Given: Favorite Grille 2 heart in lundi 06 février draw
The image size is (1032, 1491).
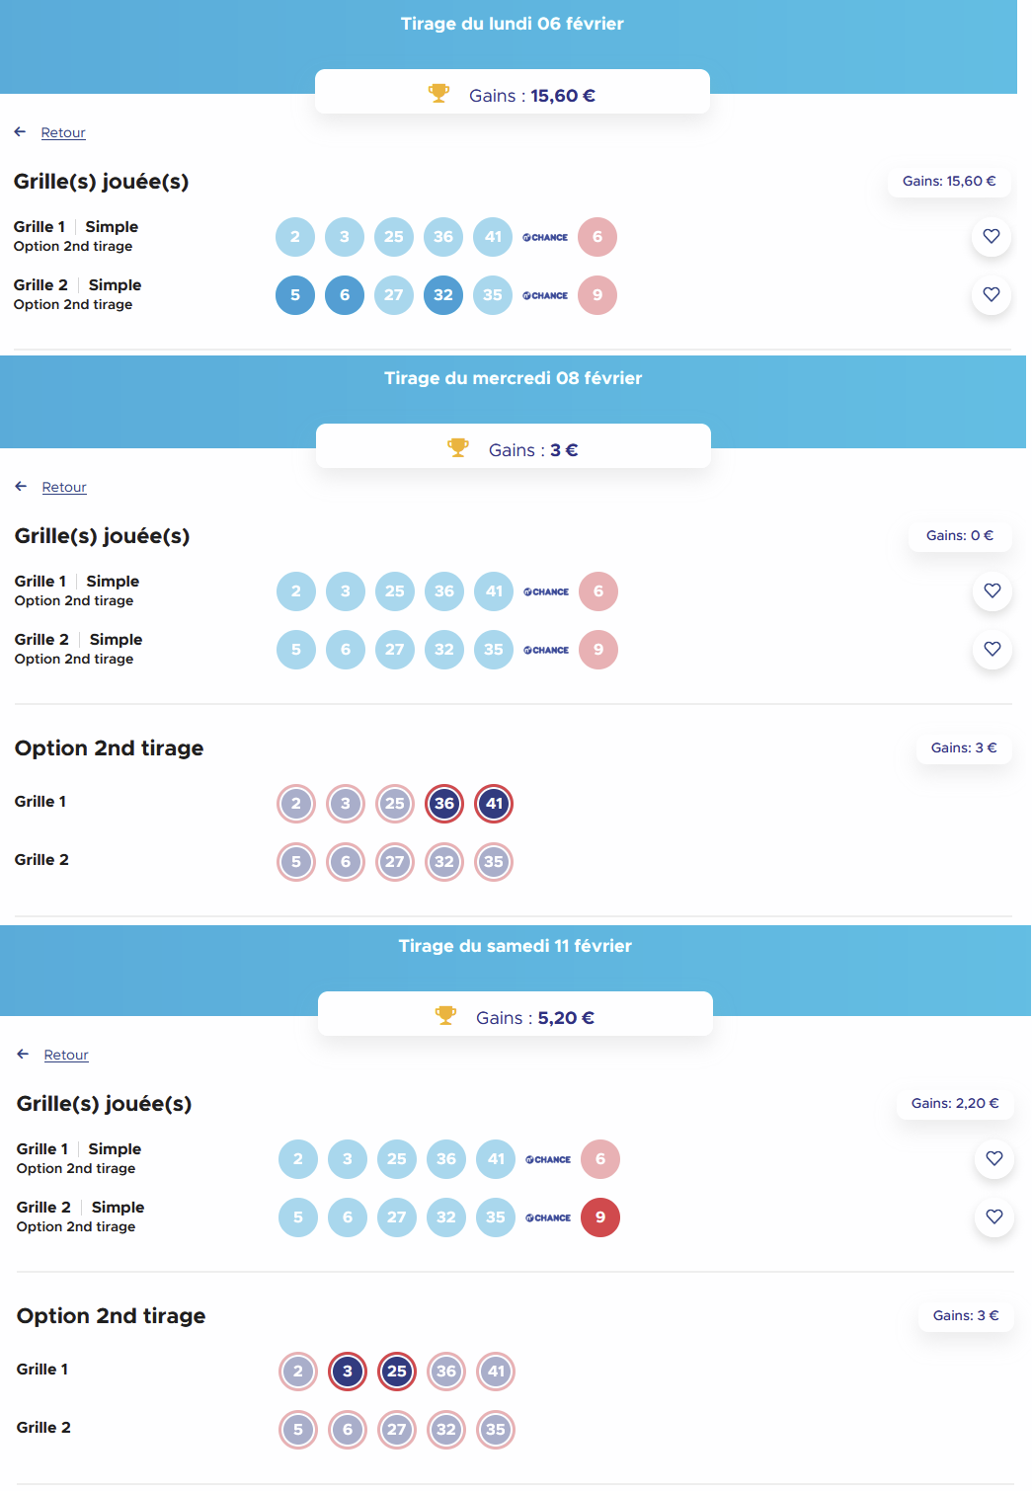Looking at the screenshot, I should (992, 294).
